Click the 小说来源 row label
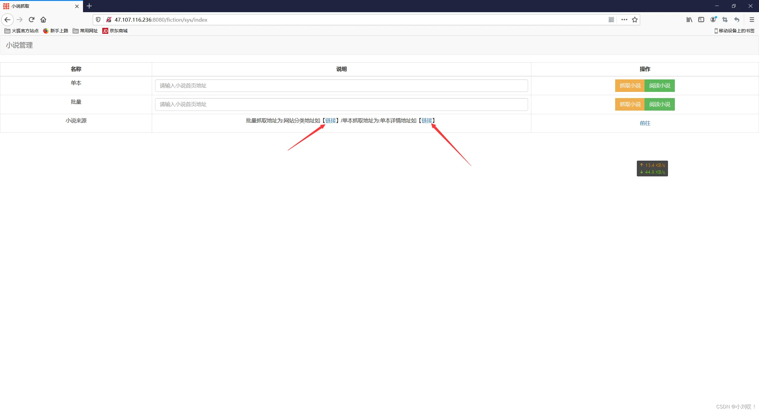The image size is (759, 412). (76, 121)
